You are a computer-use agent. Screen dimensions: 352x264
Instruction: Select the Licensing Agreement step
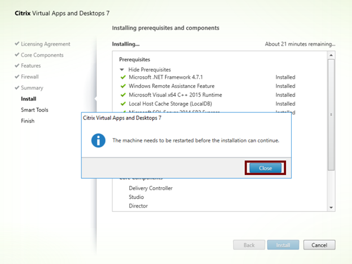pyautogui.click(x=46, y=44)
